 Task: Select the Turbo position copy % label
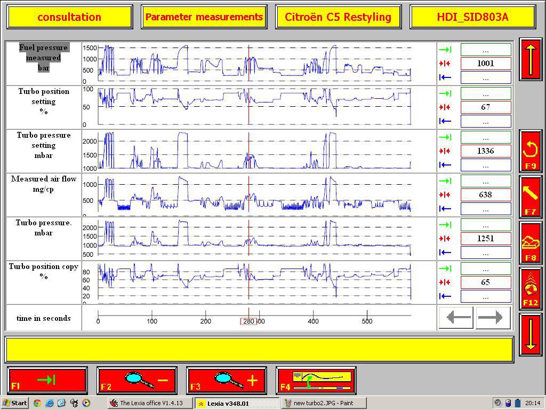pyautogui.click(x=44, y=271)
